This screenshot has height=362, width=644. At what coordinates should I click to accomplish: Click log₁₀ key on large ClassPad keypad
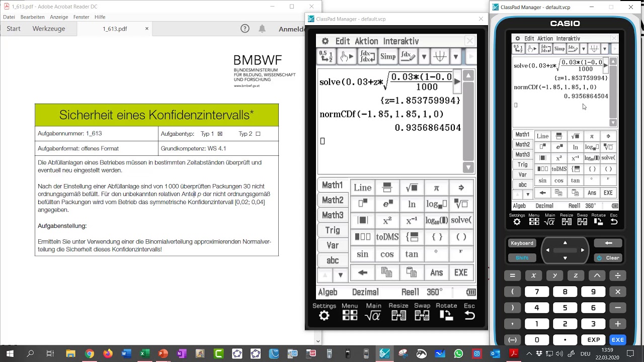436,221
